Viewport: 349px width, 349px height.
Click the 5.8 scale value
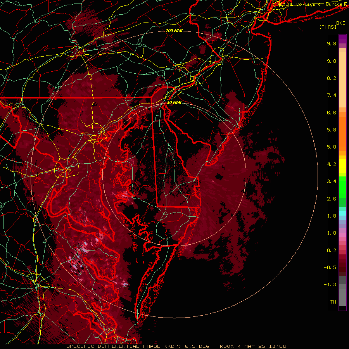pyautogui.click(x=332, y=130)
